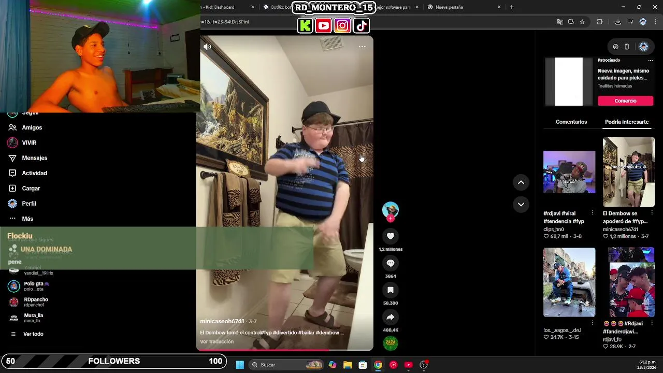Open Microsoft Store from the taskbar
Screen dimensions: 663x373
point(363,365)
